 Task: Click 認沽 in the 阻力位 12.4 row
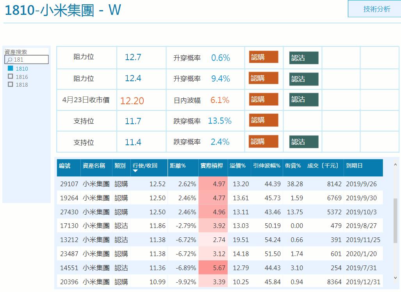[303, 78]
